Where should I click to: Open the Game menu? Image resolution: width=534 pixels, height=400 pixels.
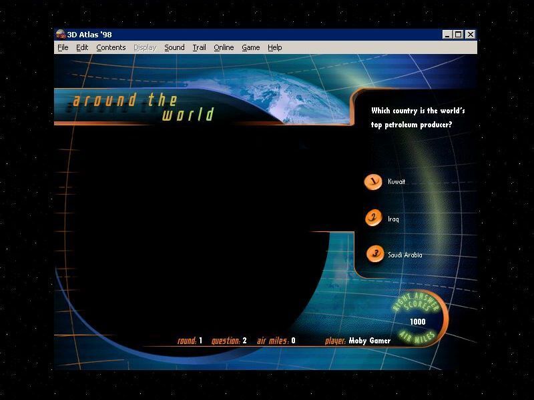pyautogui.click(x=251, y=47)
